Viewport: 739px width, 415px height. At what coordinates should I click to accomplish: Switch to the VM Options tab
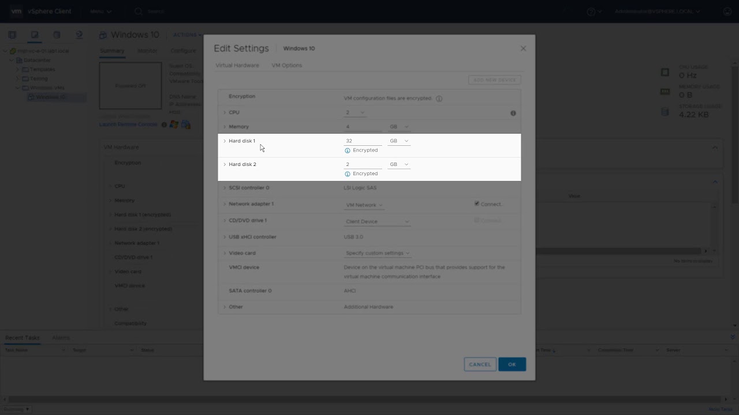click(286, 65)
